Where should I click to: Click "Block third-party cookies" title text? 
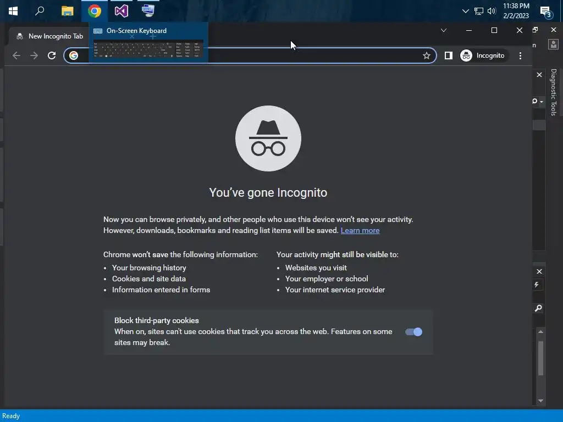pyautogui.click(x=157, y=320)
